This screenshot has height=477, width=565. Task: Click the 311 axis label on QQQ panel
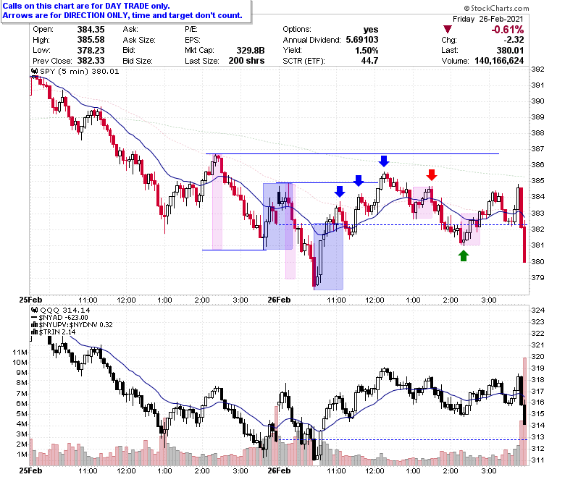537,460
